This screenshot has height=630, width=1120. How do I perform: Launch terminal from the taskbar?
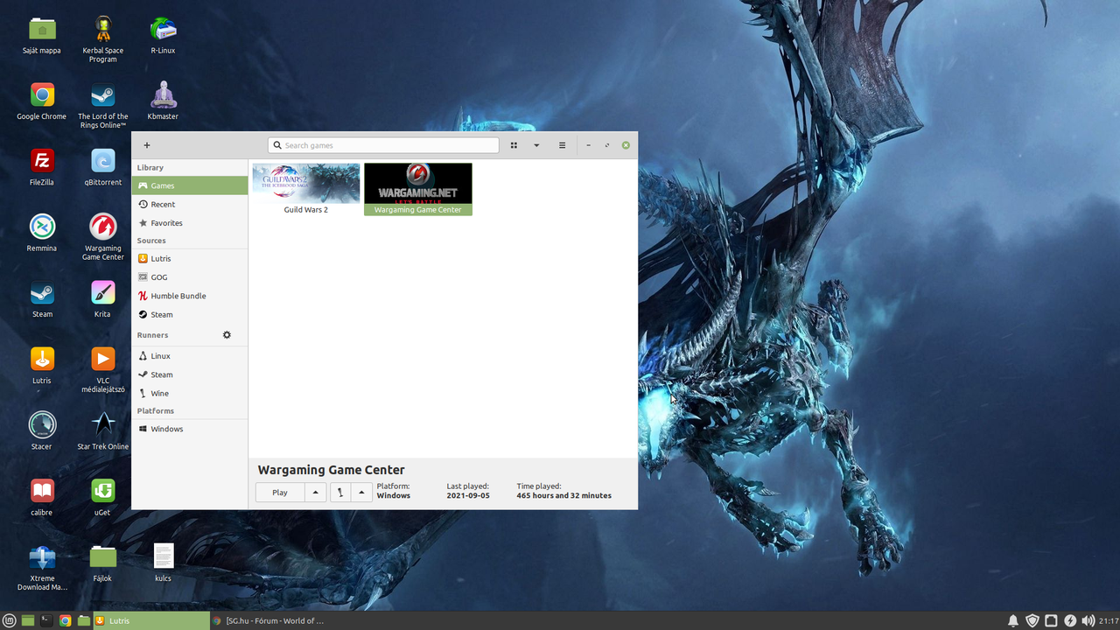click(46, 620)
